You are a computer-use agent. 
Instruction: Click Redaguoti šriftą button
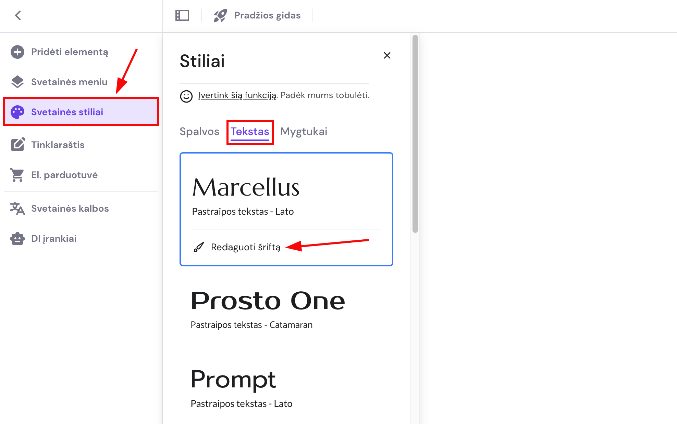[x=245, y=247]
